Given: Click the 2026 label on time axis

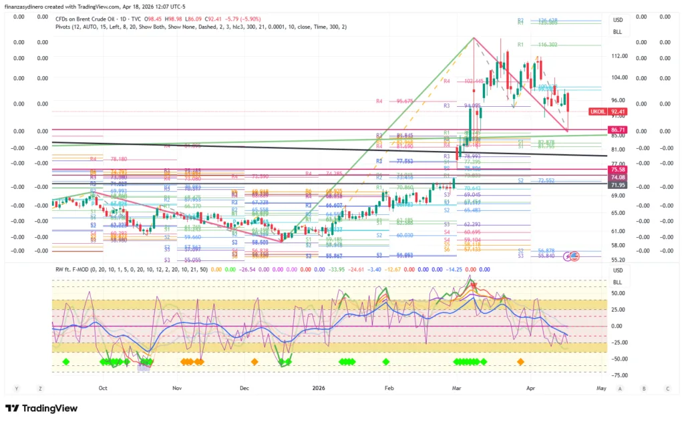Looking at the screenshot, I should point(318,387).
